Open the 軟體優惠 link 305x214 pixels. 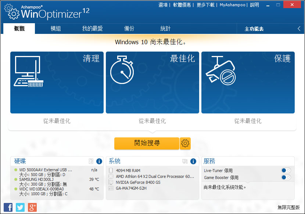182,5
